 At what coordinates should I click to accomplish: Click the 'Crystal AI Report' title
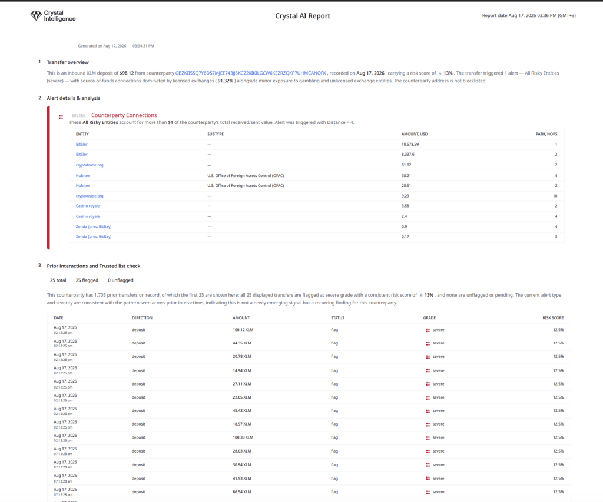(x=303, y=16)
